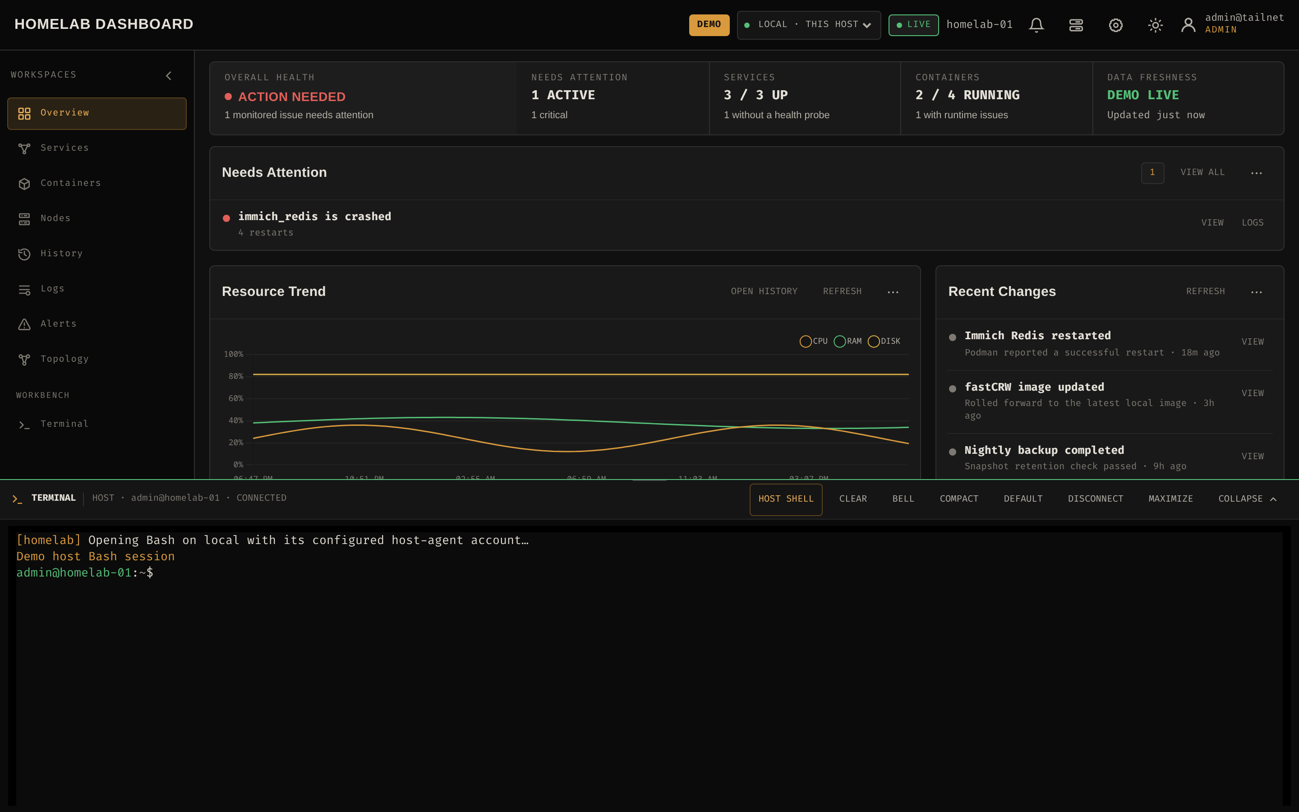1299x812 pixels.
Task: Click the Overview grid icon
Action: point(24,113)
